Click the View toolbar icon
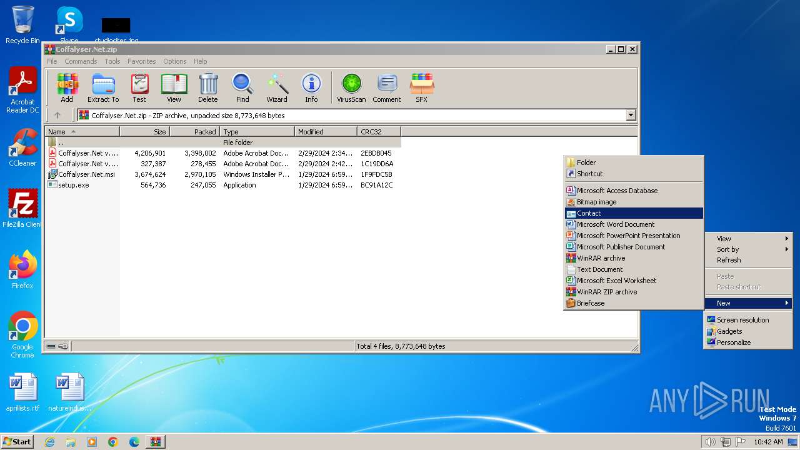800x450 pixels. tap(174, 88)
